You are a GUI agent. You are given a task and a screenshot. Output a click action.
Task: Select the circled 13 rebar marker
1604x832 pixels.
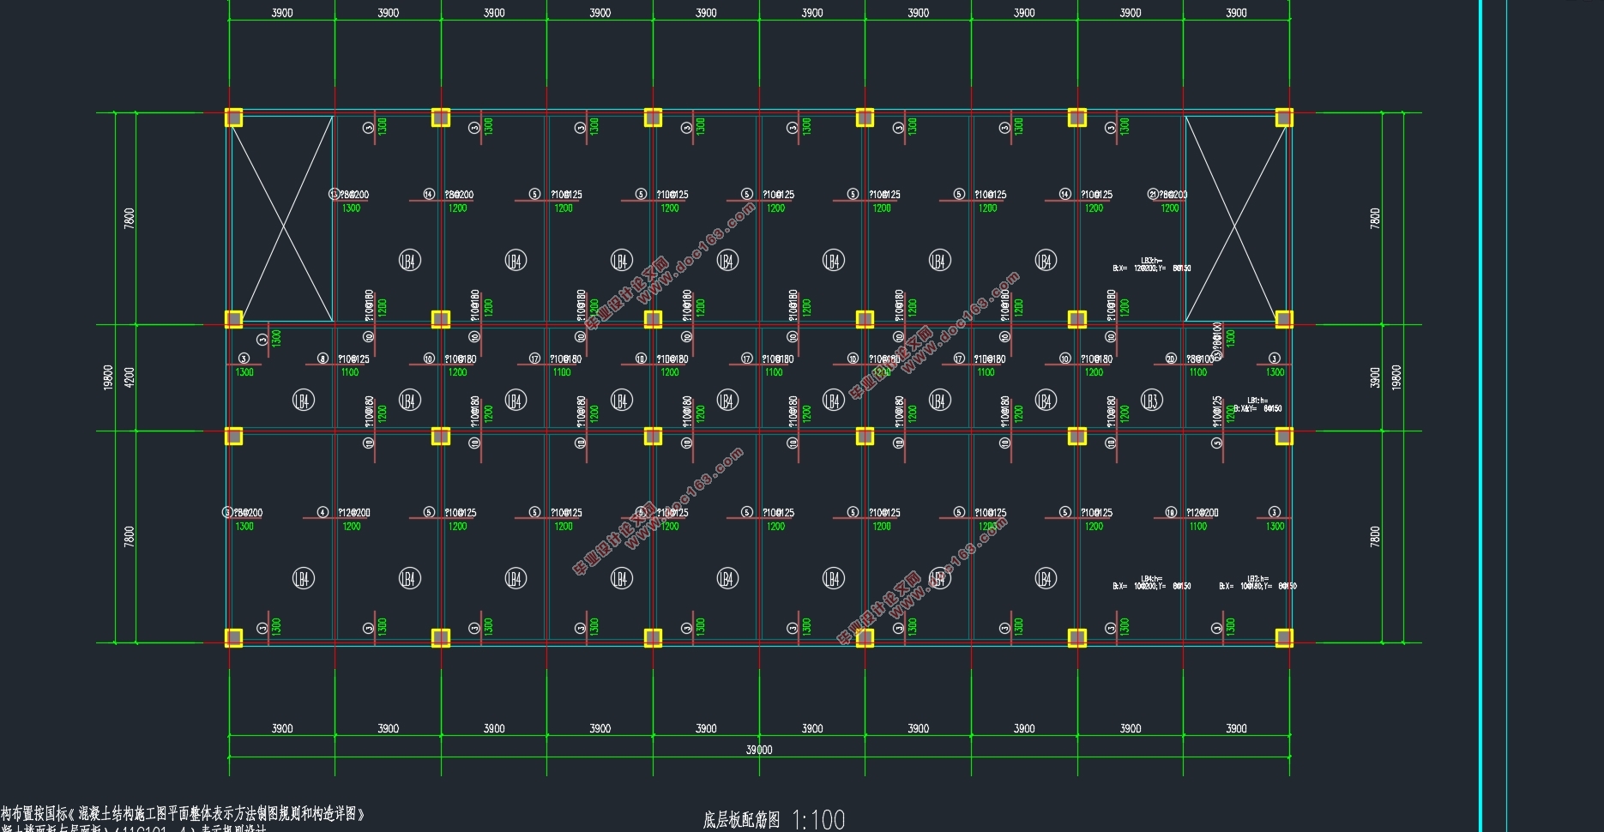pyautogui.click(x=335, y=195)
